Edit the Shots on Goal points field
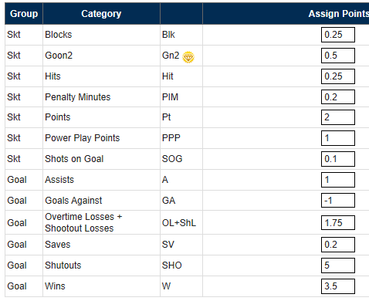This screenshot has height=301, width=369. 338,159
